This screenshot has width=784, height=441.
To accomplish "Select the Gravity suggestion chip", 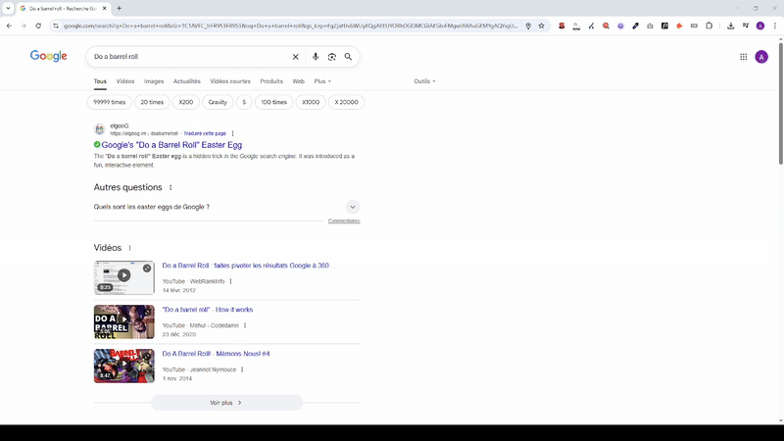I will pos(218,102).
